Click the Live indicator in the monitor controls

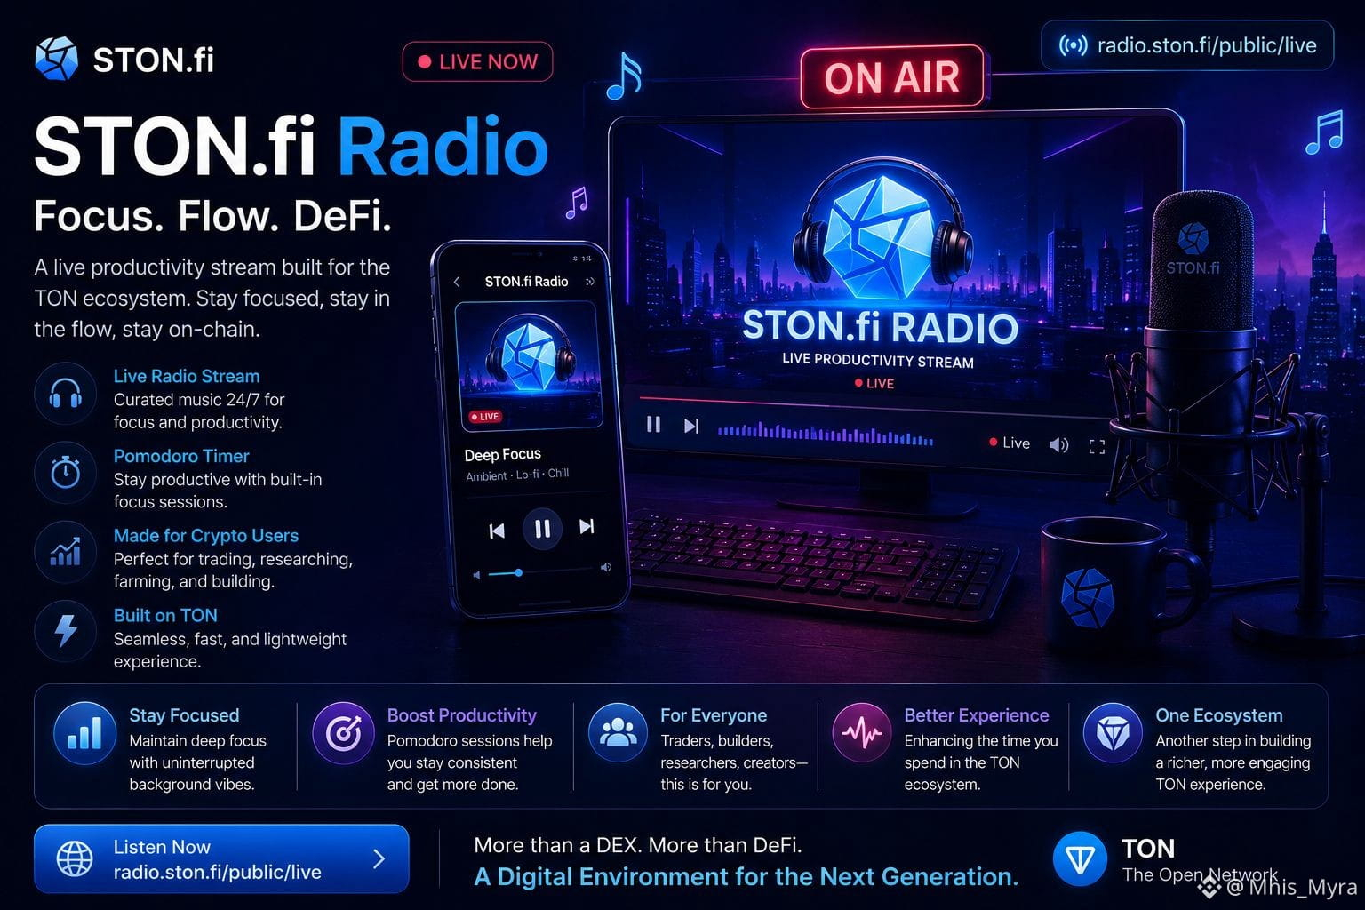point(1010,443)
